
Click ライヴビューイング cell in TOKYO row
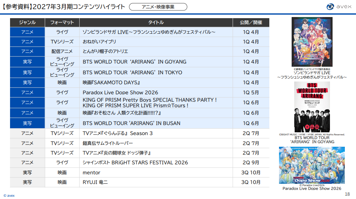(62, 72)
